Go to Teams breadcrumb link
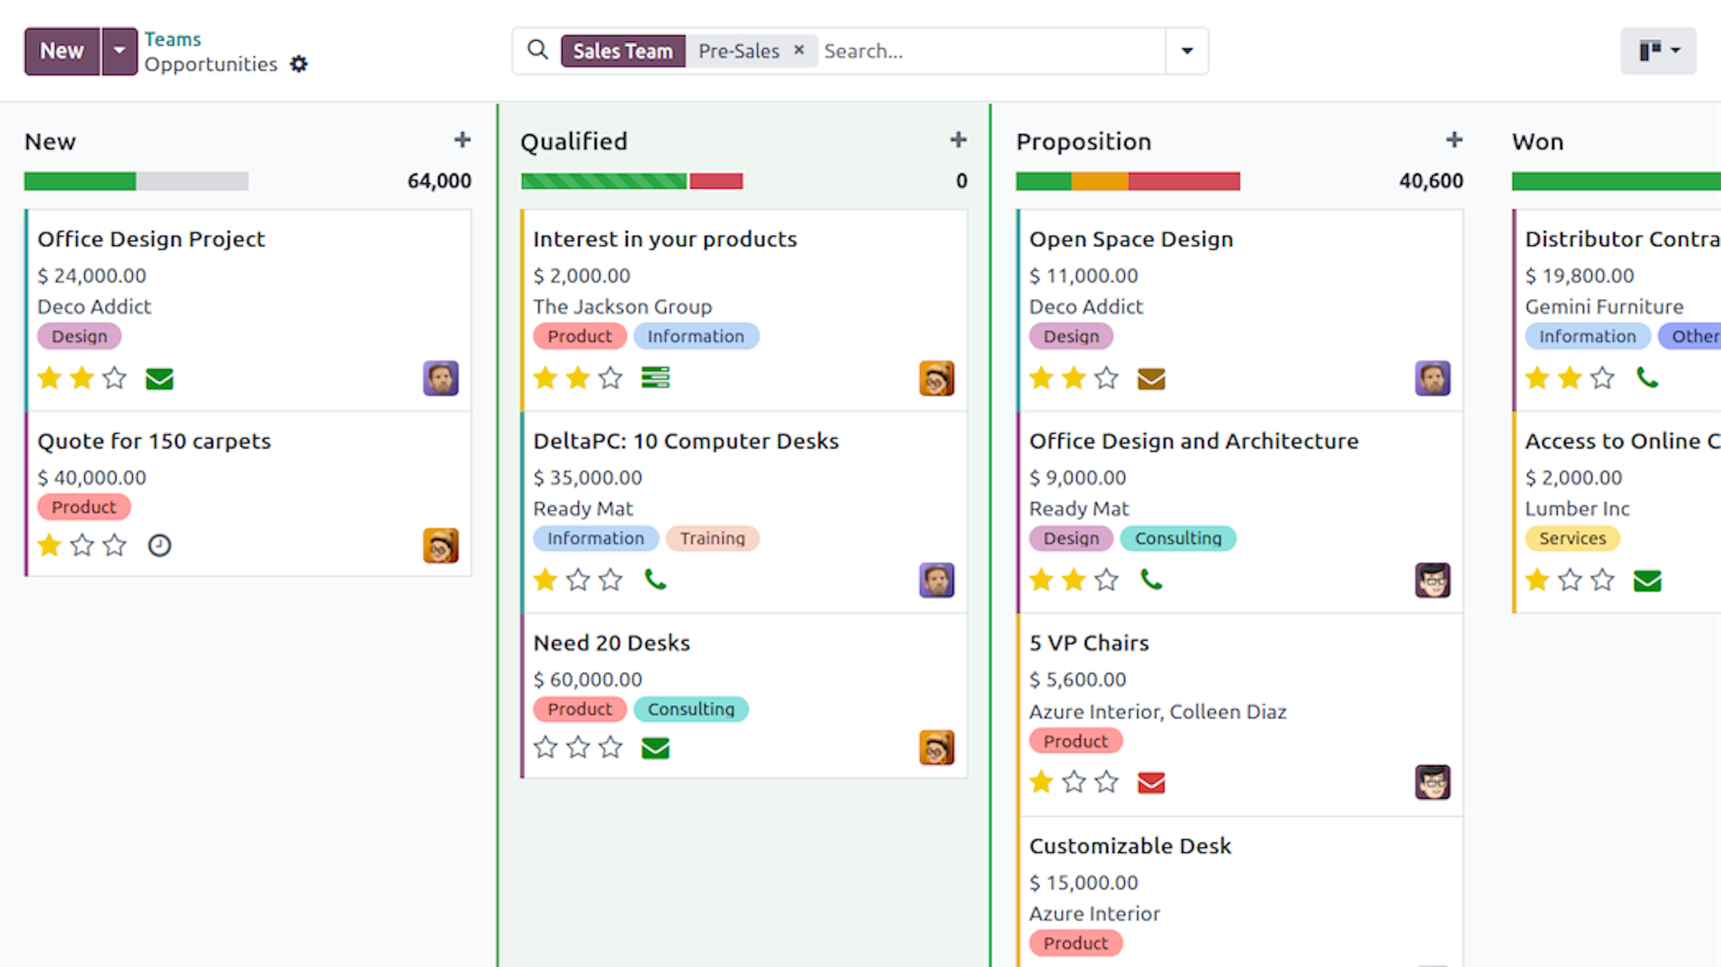 click(x=173, y=39)
